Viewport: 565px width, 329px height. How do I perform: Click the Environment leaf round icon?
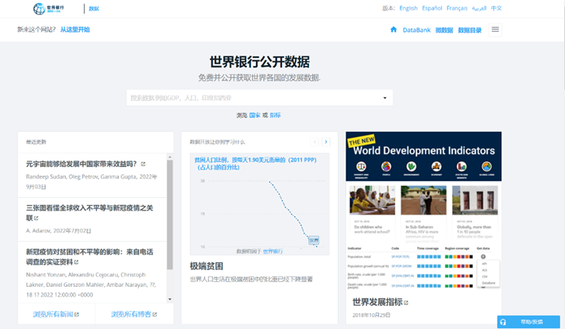411,166
